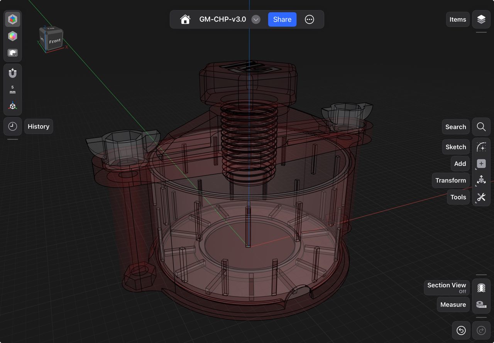This screenshot has width=494, height=343.
Task: Expand the chevron beside GM-CHP-v3.0
Action: coord(256,19)
